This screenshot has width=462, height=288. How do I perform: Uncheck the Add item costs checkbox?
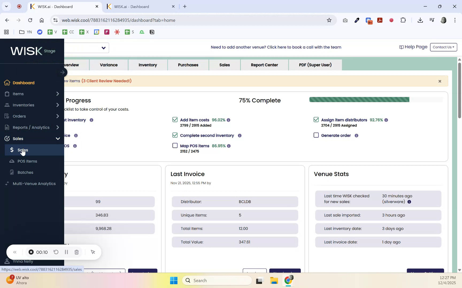click(175, 119)
